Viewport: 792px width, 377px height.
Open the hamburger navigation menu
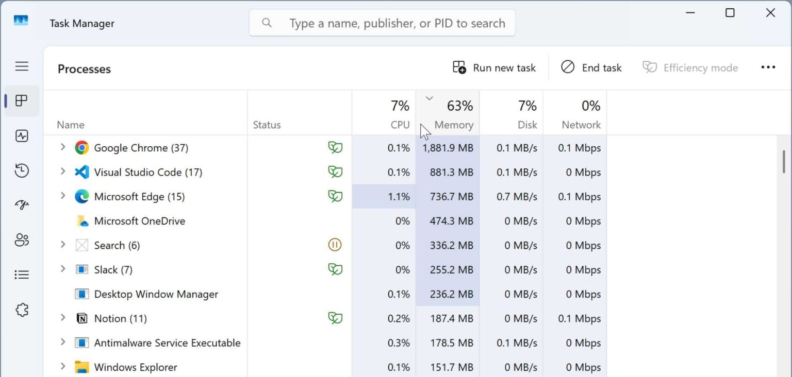[x=21, y=66]
